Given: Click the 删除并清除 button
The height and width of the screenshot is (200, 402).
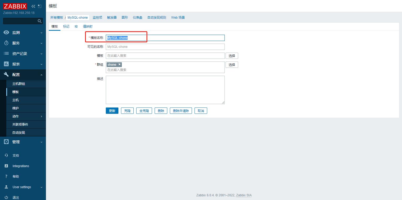Looking at the screenshot, I should coord(181,111).
